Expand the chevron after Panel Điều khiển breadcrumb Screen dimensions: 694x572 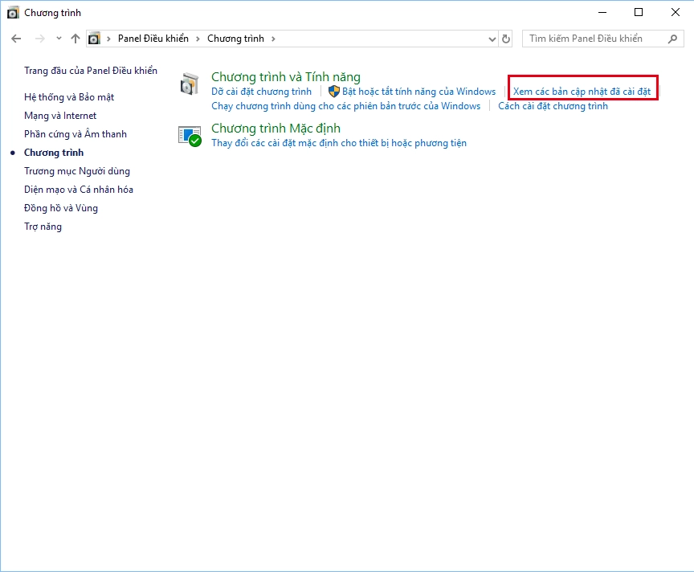198,38
